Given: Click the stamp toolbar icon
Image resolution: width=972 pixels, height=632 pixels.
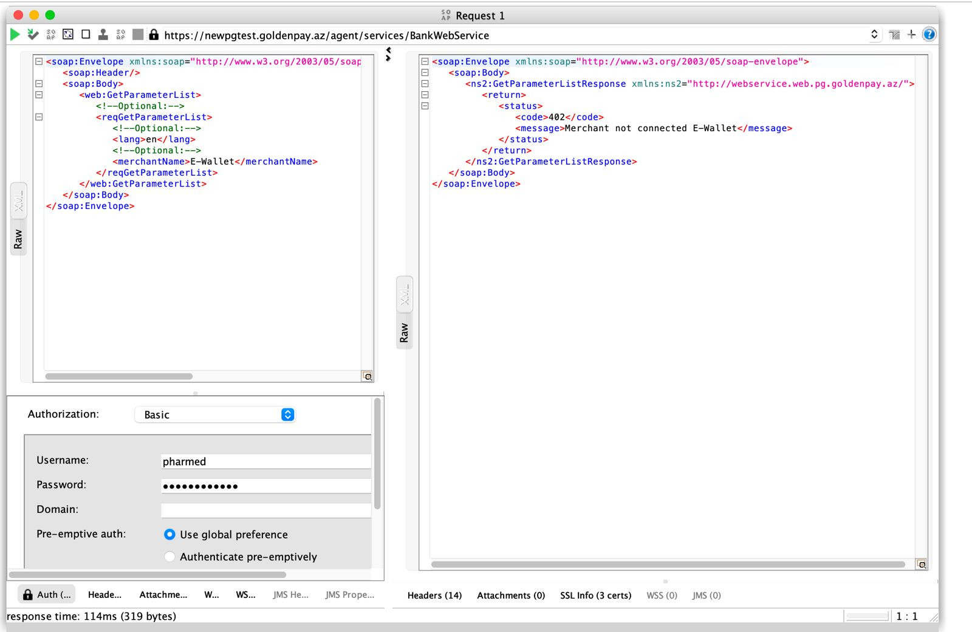Looking at the screenshot, I should point(103,35).
